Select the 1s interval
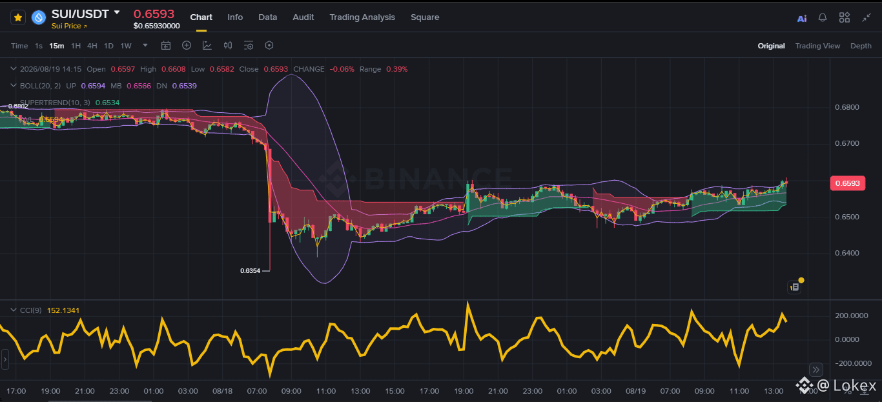 coord(39,46)
